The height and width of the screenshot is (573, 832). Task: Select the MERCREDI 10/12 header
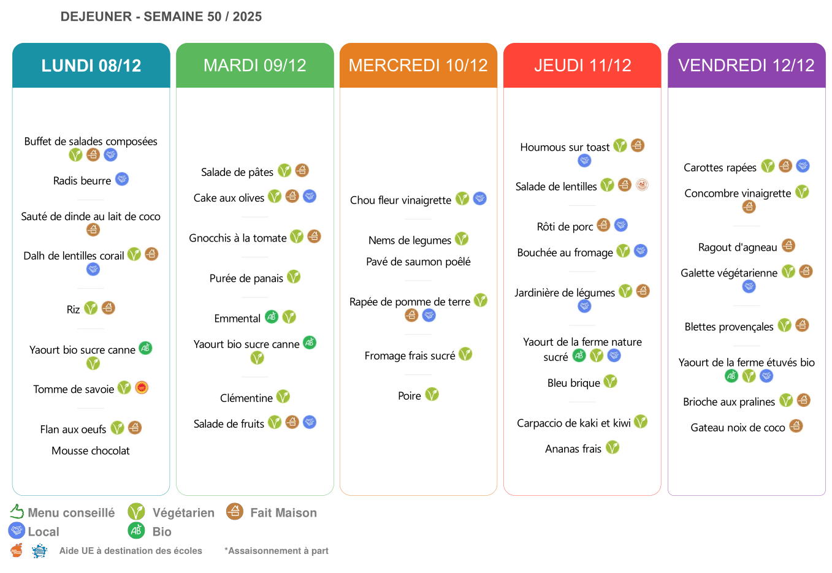tap(418, 66)
